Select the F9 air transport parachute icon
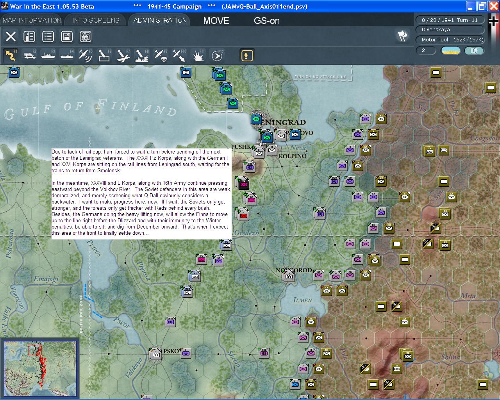 pos(161,55)
